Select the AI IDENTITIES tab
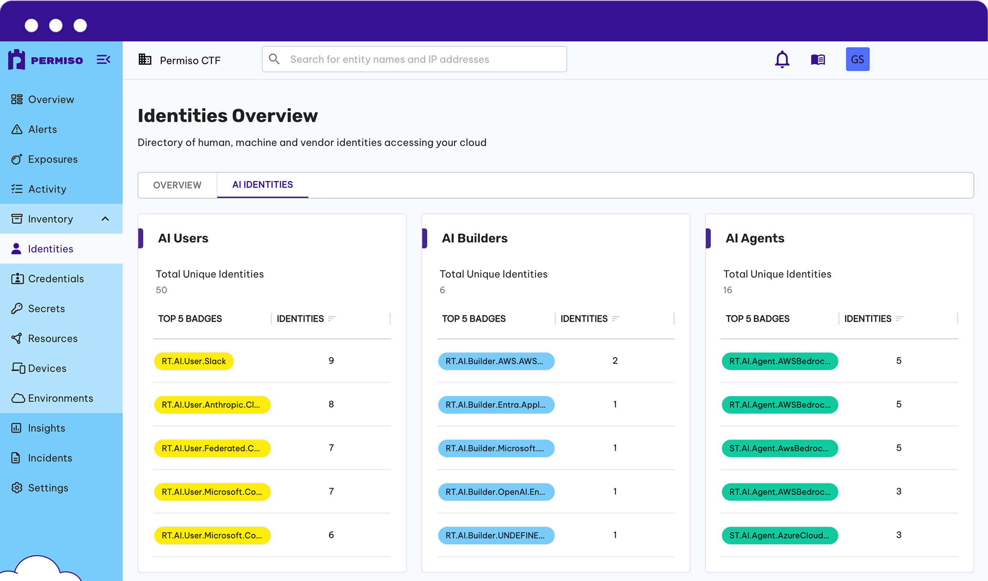Screen dimensions: 988x581 point(262,184)
